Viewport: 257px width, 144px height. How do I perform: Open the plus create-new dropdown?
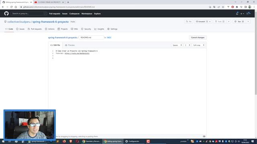coord(242,14)
